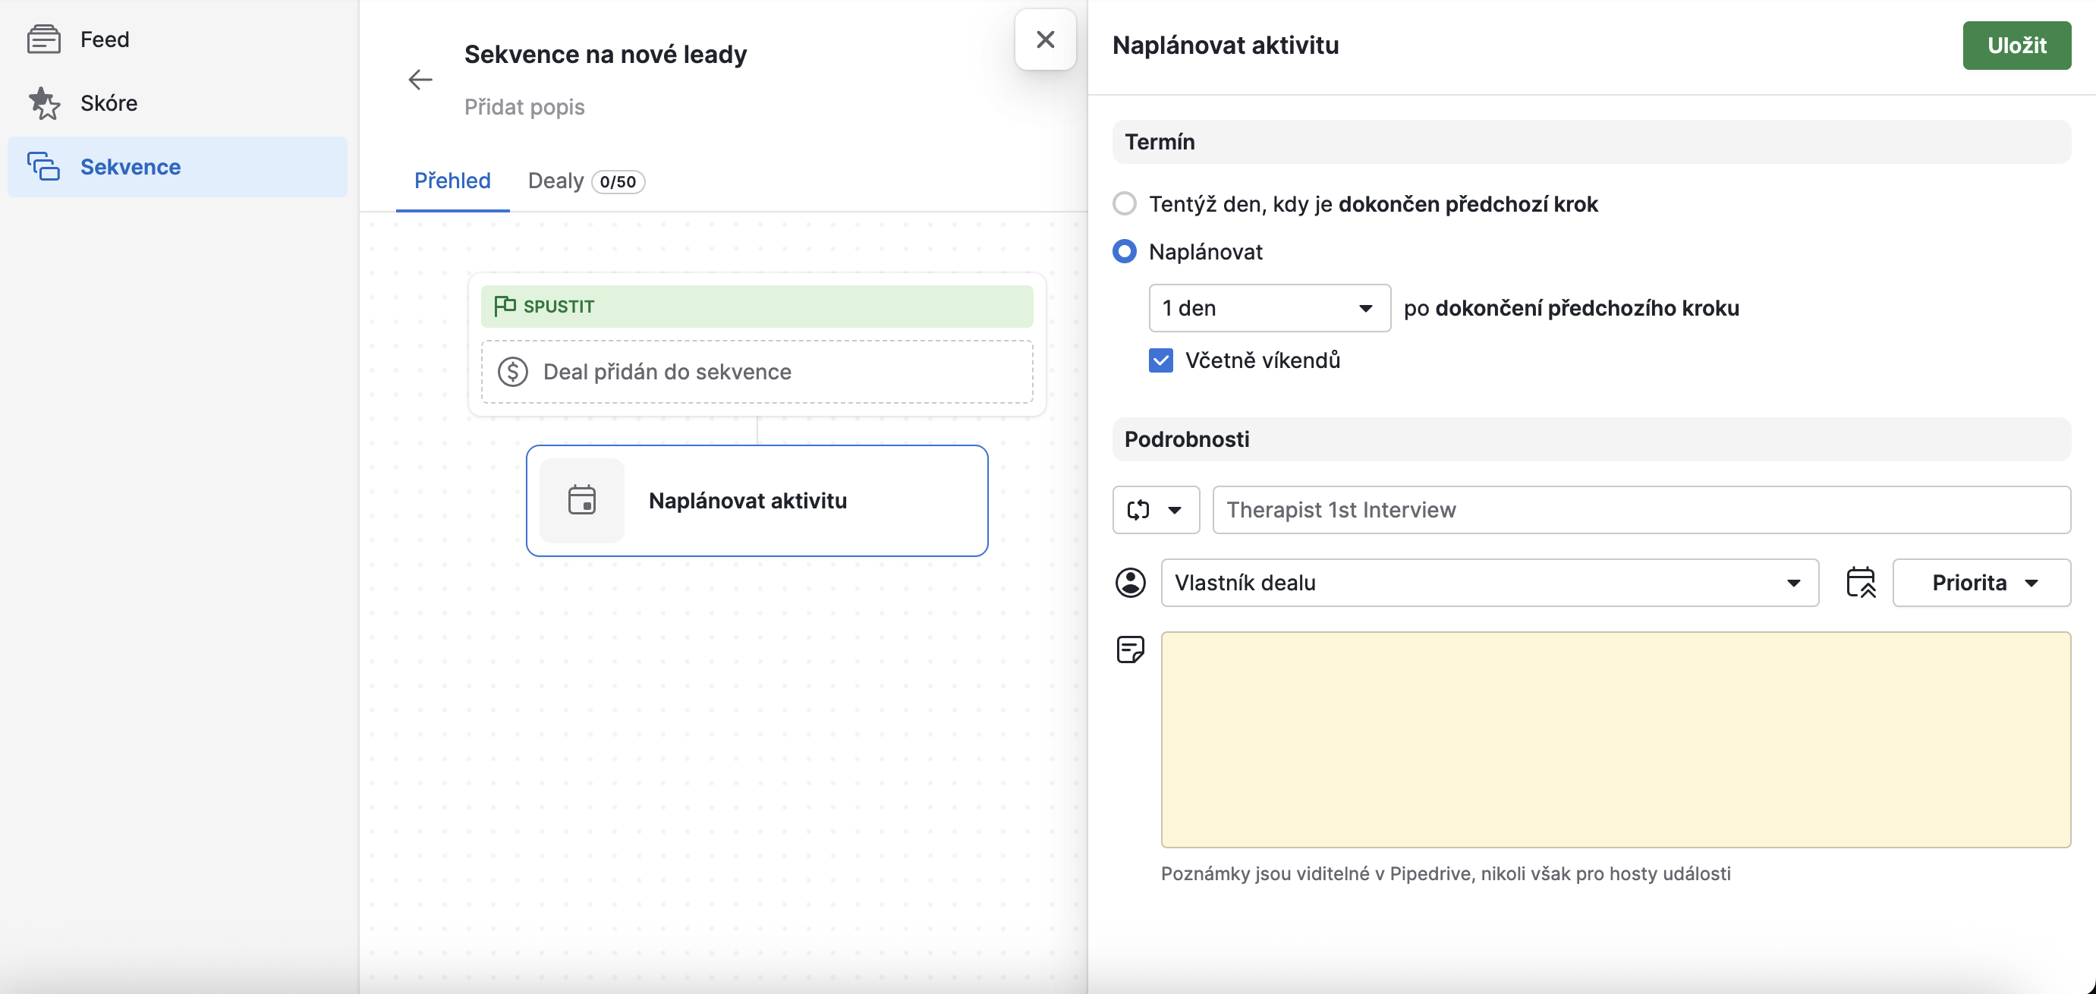
Task: Select the 'Tentýž den' radio option
Action: coord(1125,203)
